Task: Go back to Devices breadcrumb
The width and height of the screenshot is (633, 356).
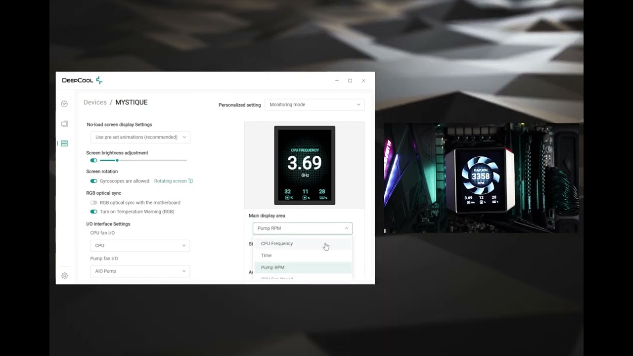Action: click(95, 102)
